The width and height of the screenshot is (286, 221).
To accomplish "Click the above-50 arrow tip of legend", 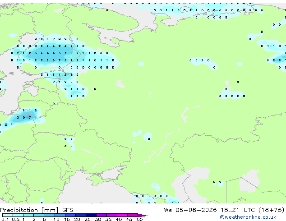I will [x=143, y=215].
